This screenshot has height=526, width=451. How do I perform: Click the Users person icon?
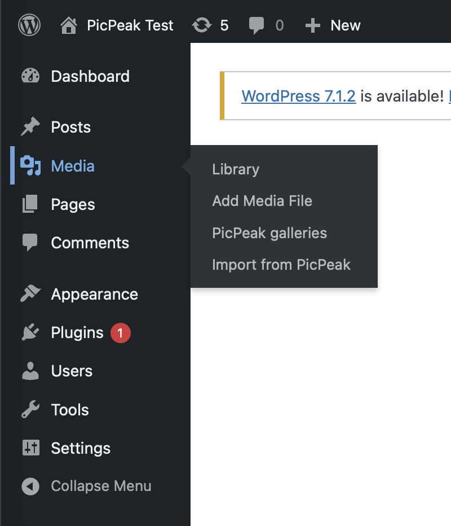(30, 371)
